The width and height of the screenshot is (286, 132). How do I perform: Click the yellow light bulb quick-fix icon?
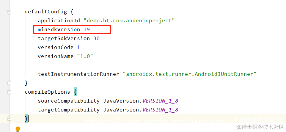coord(18,129)
